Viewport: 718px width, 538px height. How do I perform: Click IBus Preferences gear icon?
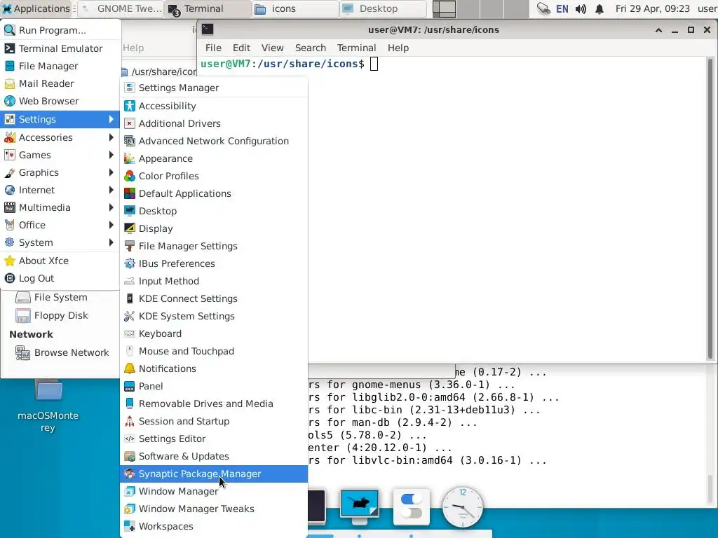pos(130,263)
